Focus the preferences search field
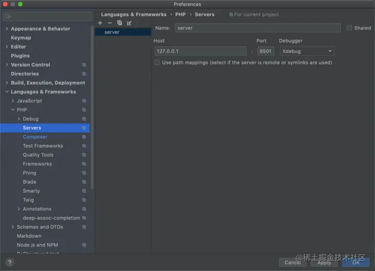 click(47, 16)
